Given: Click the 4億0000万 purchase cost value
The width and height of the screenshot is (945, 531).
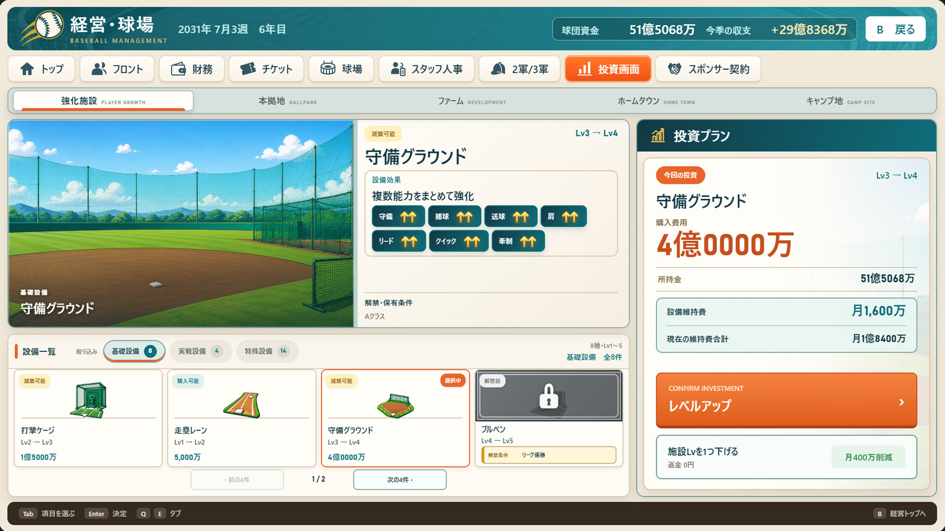Looking at the screenshot, I should [x=724, y=245].
